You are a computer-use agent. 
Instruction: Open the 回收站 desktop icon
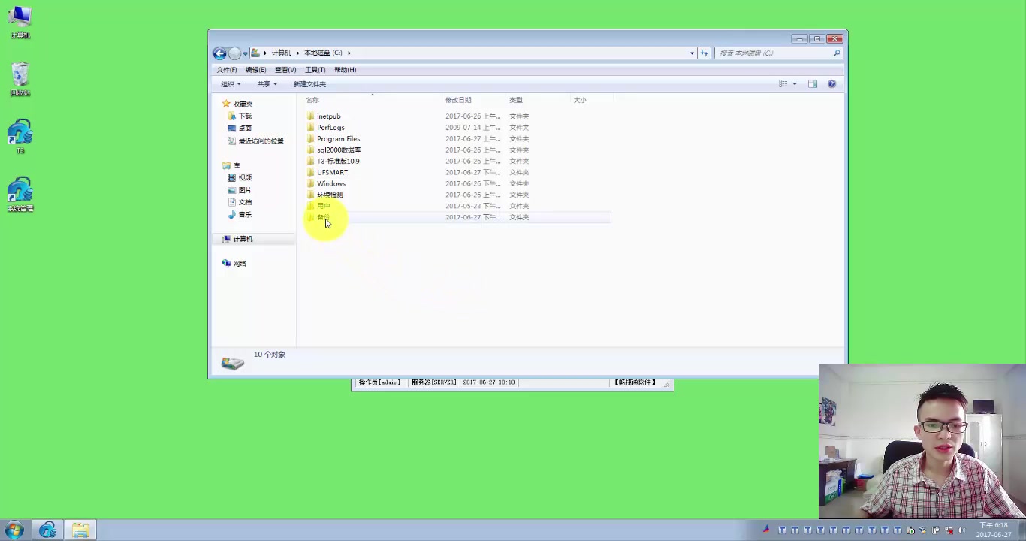[20, 80]
